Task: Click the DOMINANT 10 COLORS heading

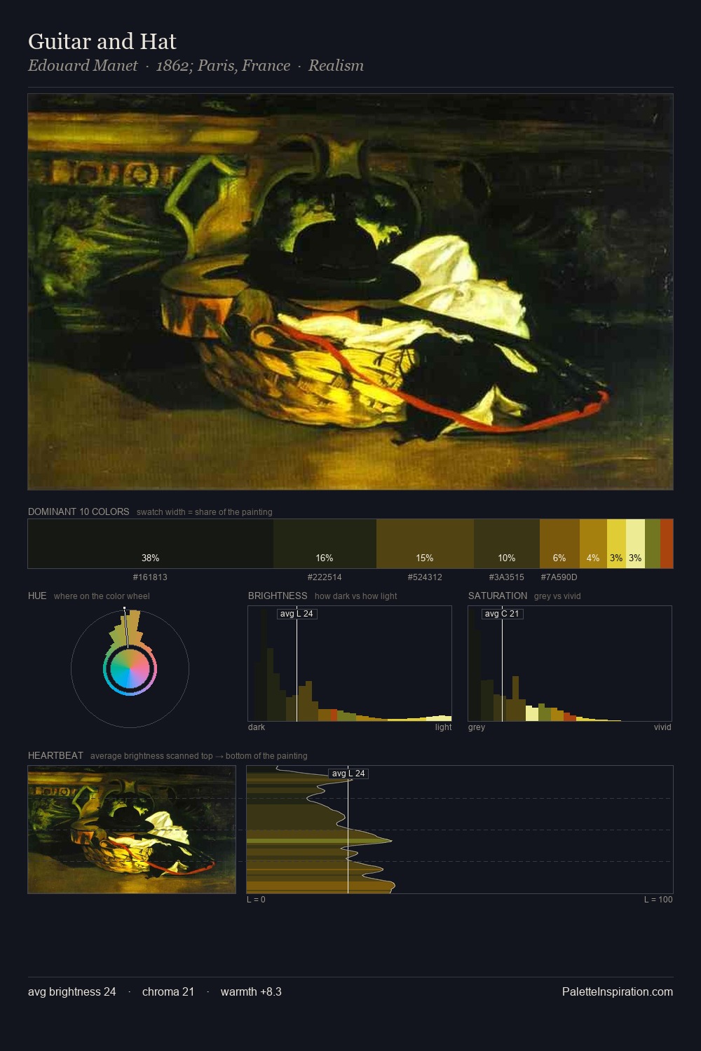Action: click(x=79, y=511)
